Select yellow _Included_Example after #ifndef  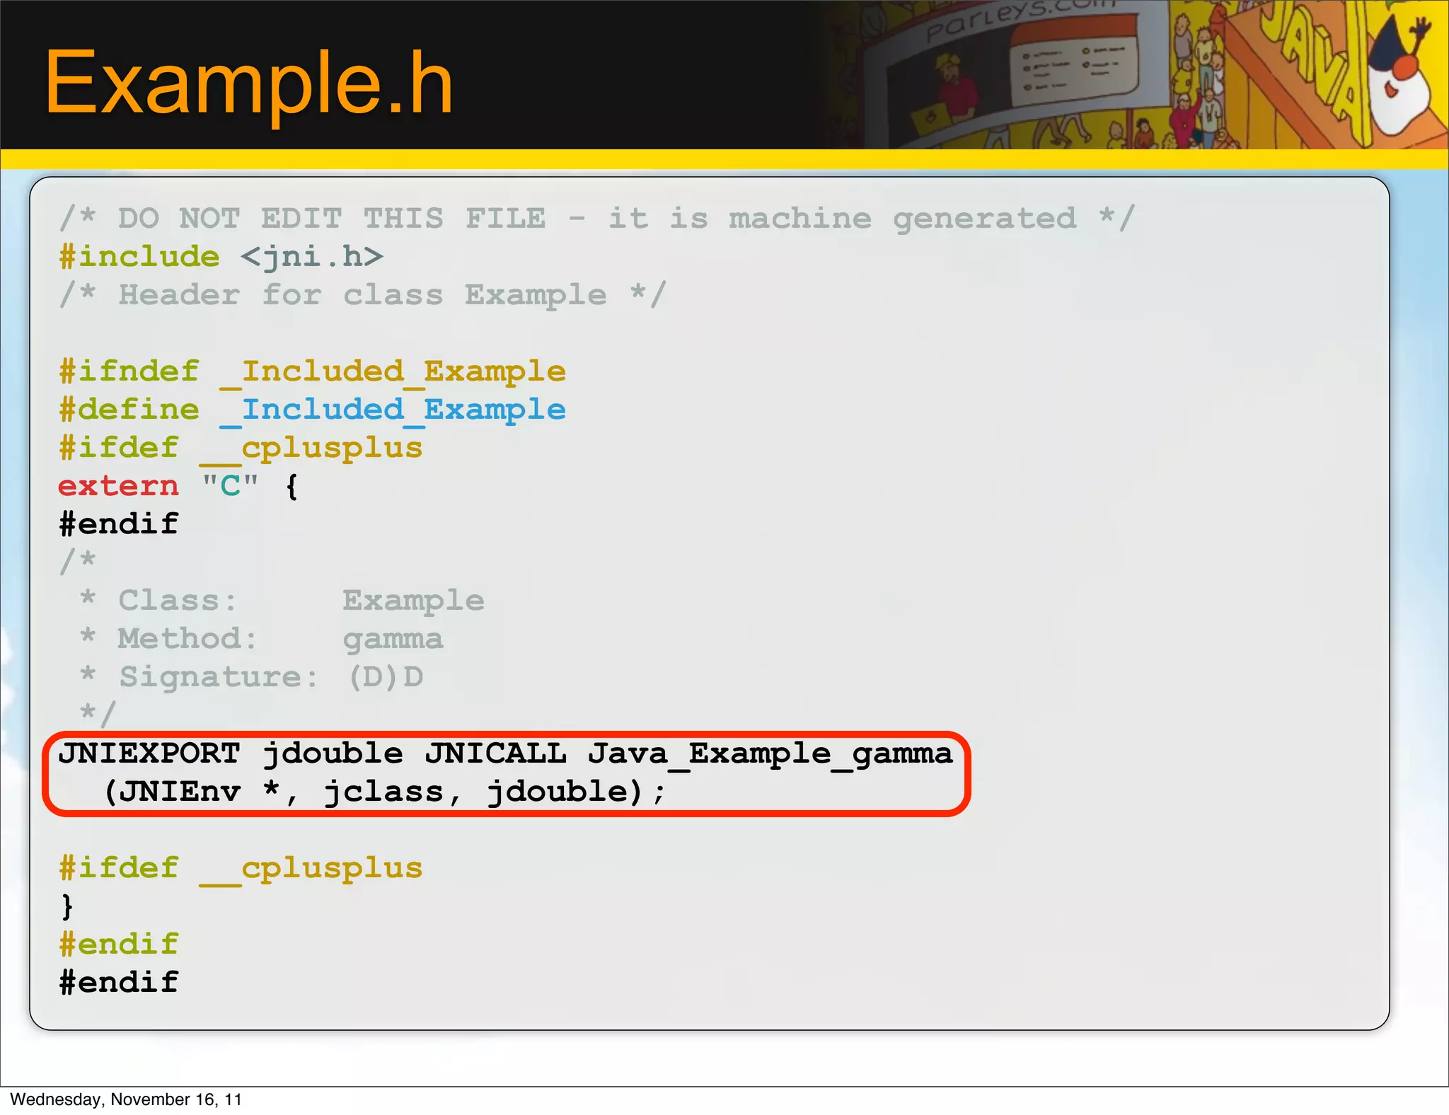pyautogui.click(x=393, y=373)
